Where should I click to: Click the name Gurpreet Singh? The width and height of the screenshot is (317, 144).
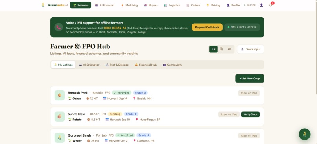tap(79, 135)
